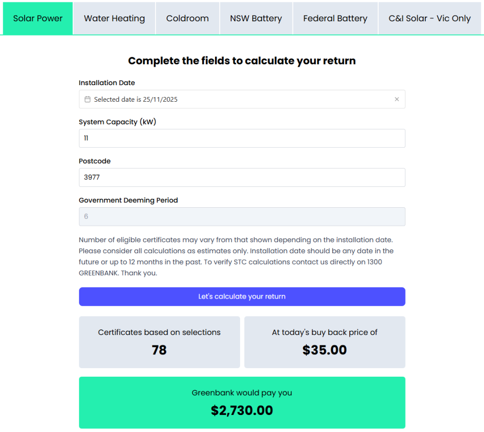Select the NSW Battery tab
Viewport: 484px width, 432px height.
[256, 18]
